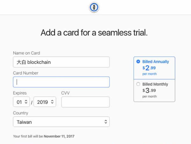Viewport: 191px width, 144px height.
Task: Open the expiry month dropdown showing 01
Action: 21,102
